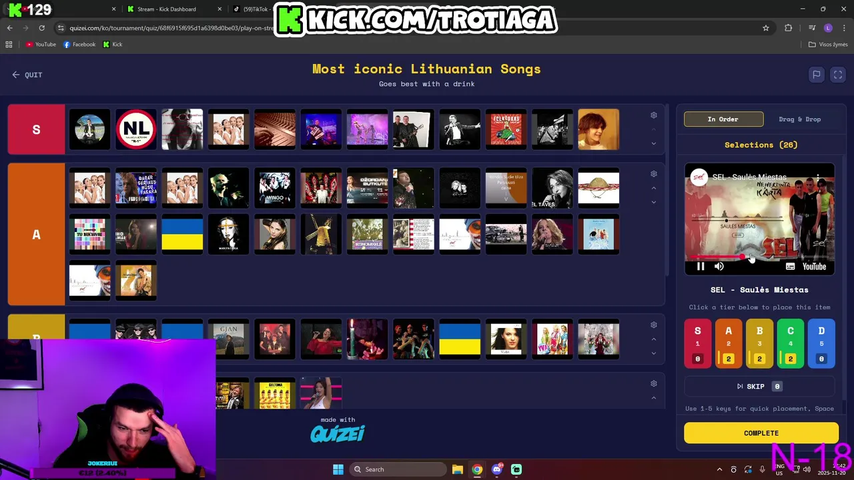Image resolution: width=854 pixels, height=480 pixels.
Task: Select the candle thumbnail in B tier
Action: (x=367, y=339)
